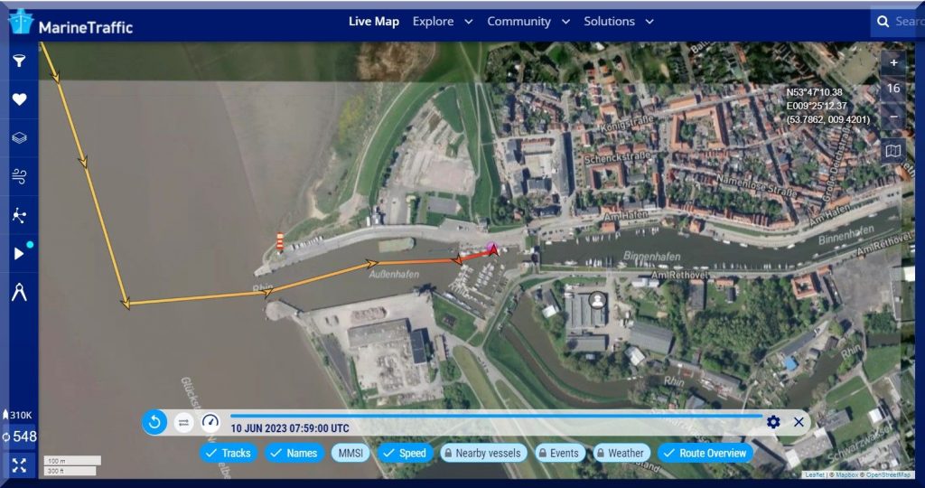Click the playback speed gauge icon

pyautogui.click(x=210, y=421)
